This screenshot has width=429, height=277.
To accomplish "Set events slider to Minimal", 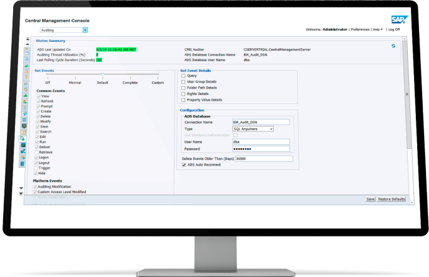I will coord(75,83).
